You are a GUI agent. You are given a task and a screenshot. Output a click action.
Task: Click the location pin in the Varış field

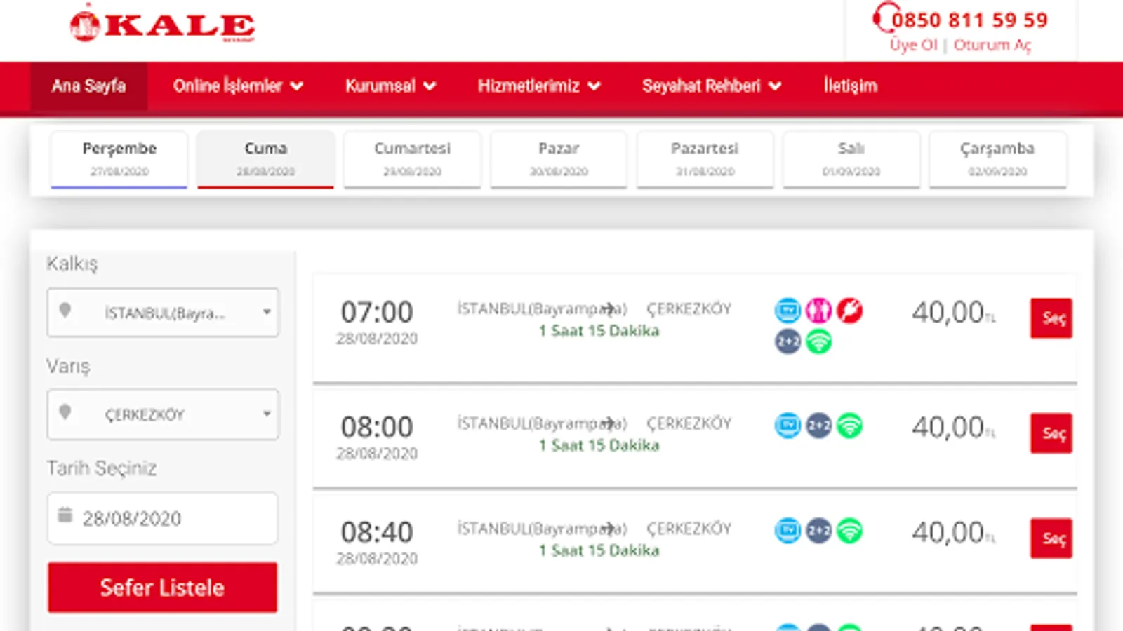pyautogui.click(x=65, y=412)
